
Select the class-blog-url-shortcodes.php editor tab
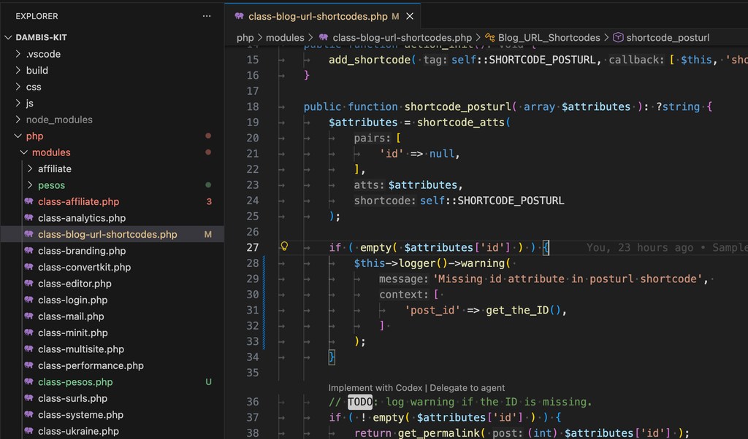tap(318, 16)
